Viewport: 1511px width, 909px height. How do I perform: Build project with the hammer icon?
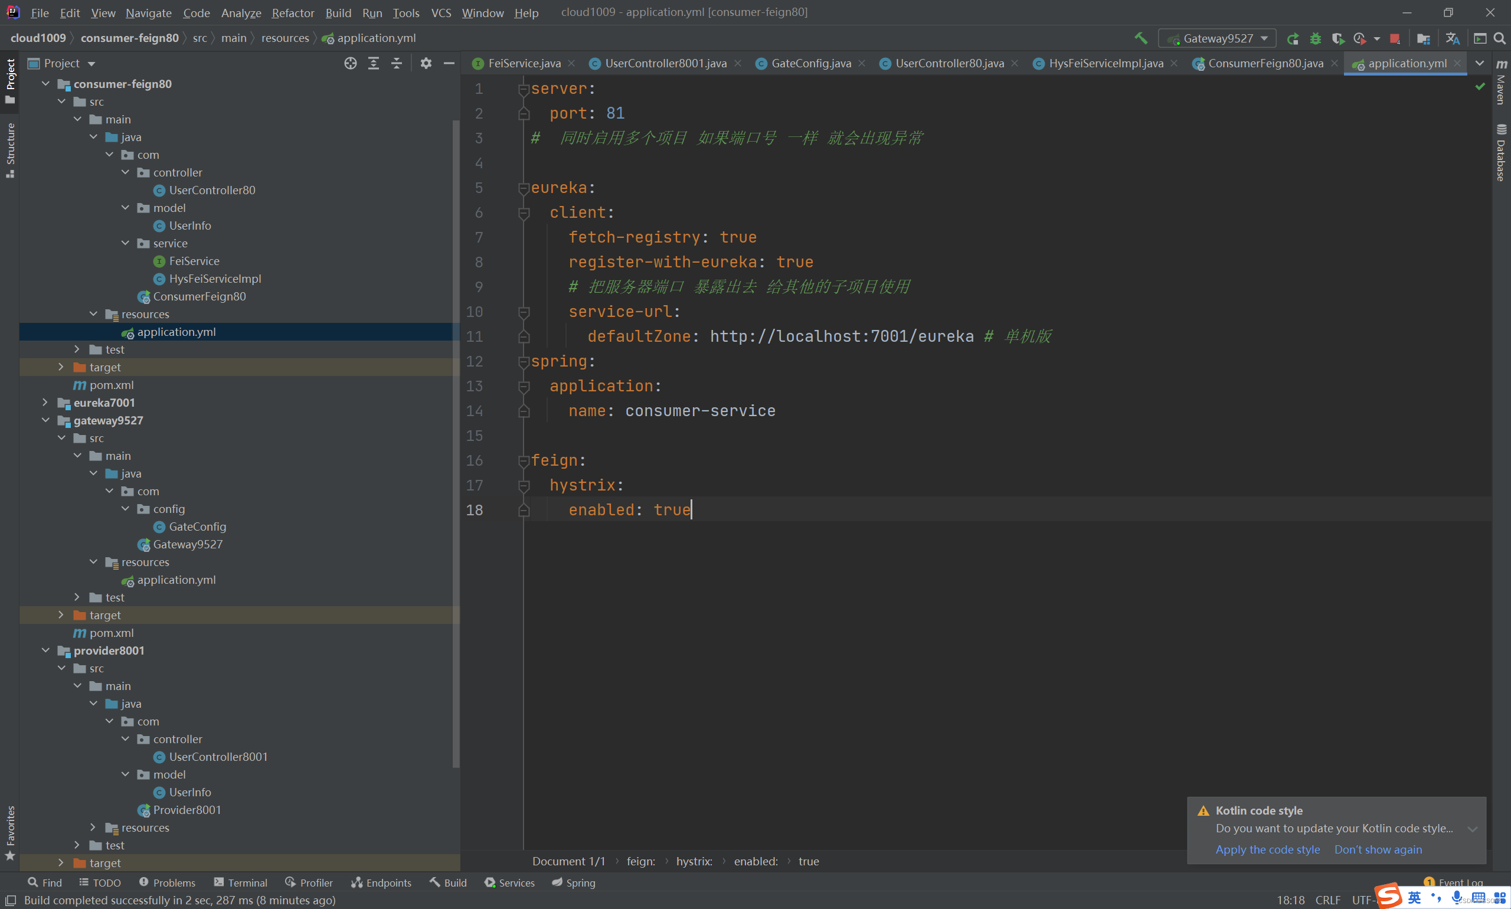tap(1140, 38)
